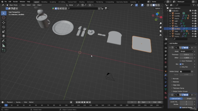Open the Global orientation dropdown
The width and height of the screenshot is (198, 111).
click(71, 5)
